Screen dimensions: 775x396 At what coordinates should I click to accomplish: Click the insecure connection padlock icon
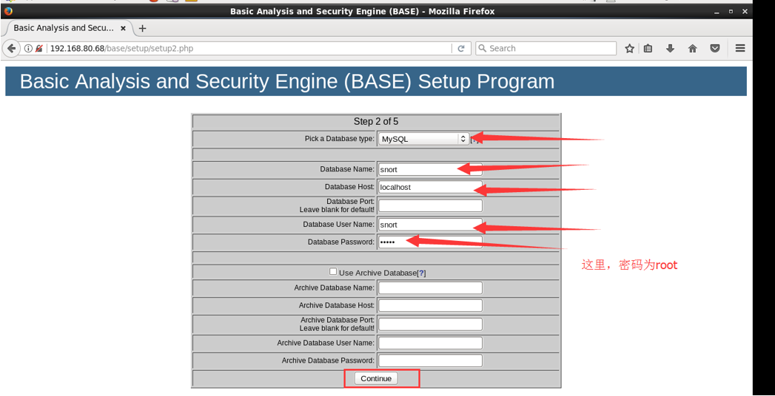click(39, 48)
